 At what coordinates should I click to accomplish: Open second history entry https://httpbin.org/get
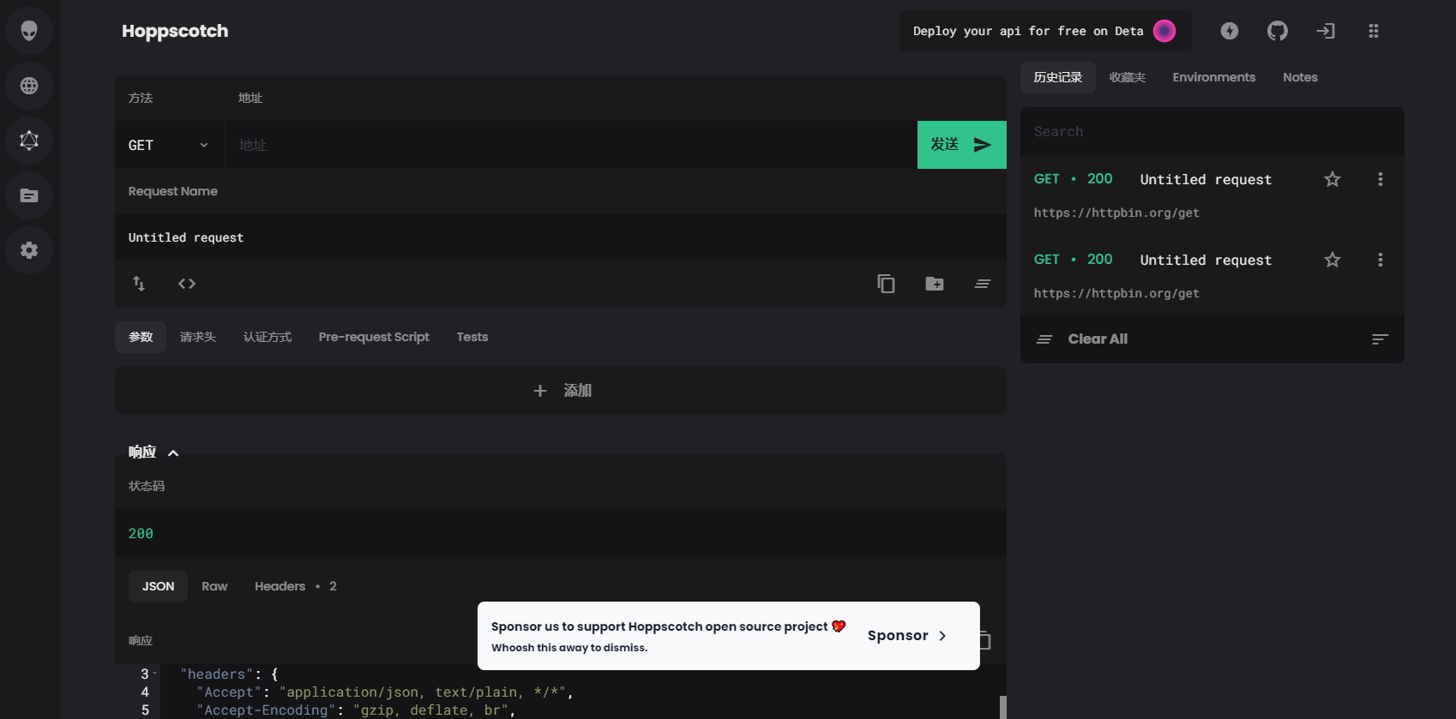click(x=1116, y=293)
